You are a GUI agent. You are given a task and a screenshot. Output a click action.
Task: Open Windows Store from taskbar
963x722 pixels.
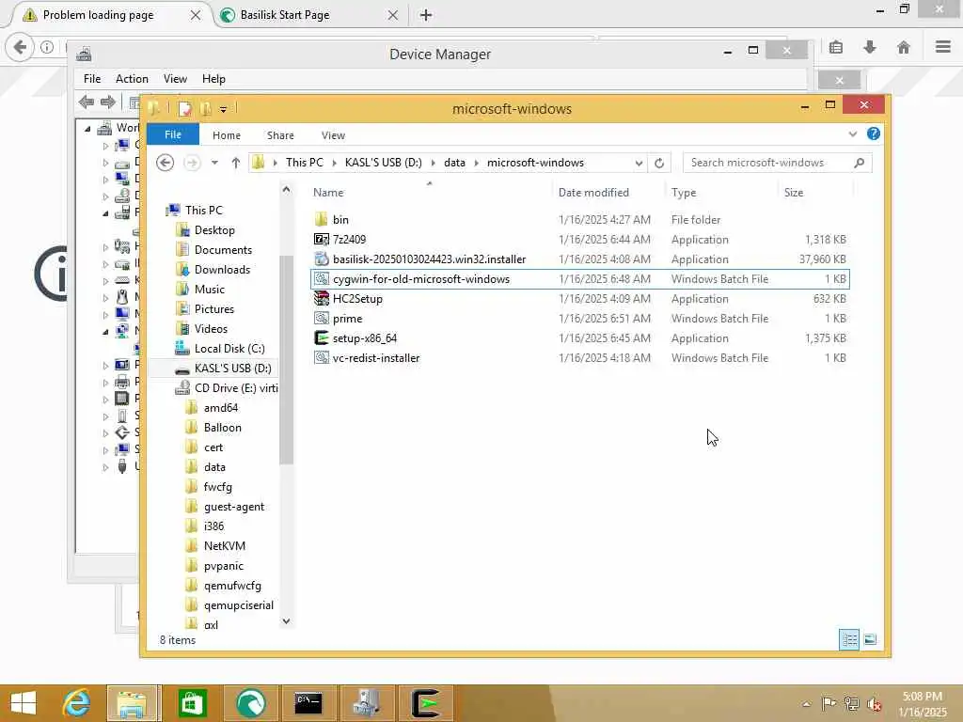coord(192,703)
